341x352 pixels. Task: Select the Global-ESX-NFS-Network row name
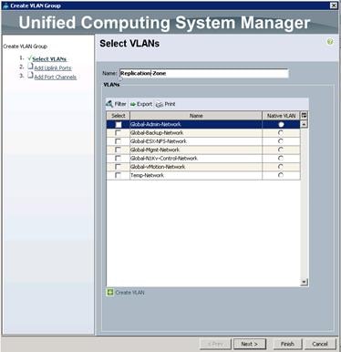point(159,141)
